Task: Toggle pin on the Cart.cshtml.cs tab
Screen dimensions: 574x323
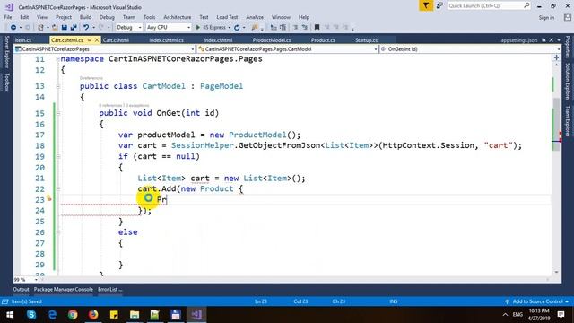Action: click(89, 40)
